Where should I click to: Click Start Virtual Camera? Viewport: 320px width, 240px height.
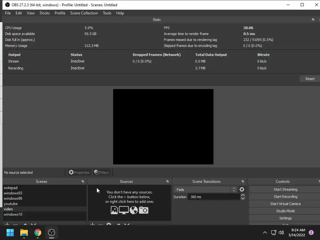point(285,204)
